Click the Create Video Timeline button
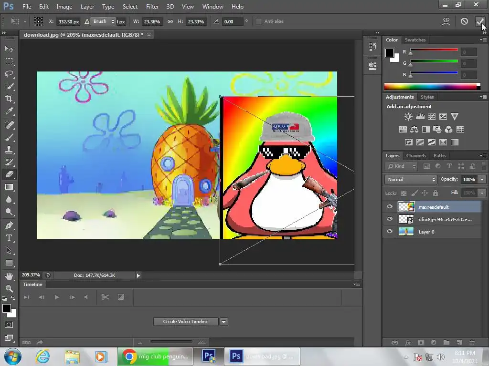 click(x=186, y=322)
